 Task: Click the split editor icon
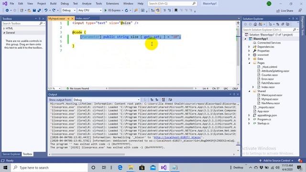click(x=238, y=23)
